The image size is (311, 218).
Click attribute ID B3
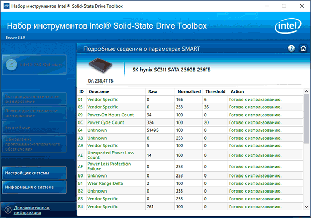(x=80, y=199)
